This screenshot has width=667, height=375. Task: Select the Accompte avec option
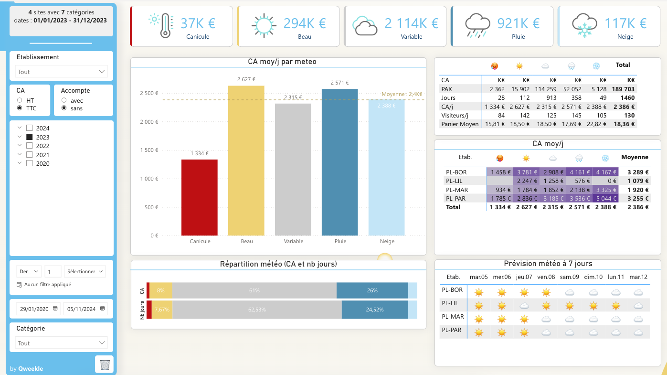click(x=64, y=100)
